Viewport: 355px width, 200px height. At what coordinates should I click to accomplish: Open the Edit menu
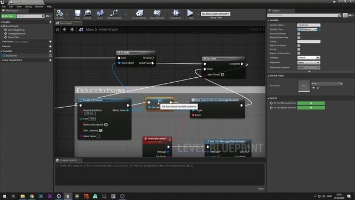coord(11,7)
